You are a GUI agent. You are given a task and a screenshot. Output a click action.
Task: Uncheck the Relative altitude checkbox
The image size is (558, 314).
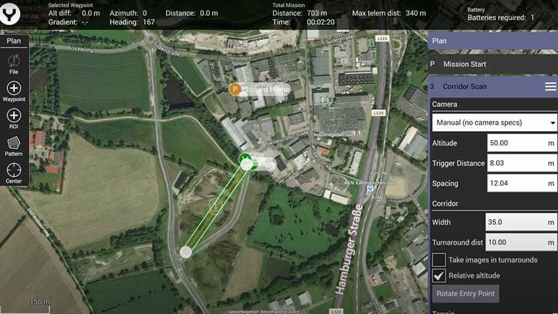pos(439,275)
